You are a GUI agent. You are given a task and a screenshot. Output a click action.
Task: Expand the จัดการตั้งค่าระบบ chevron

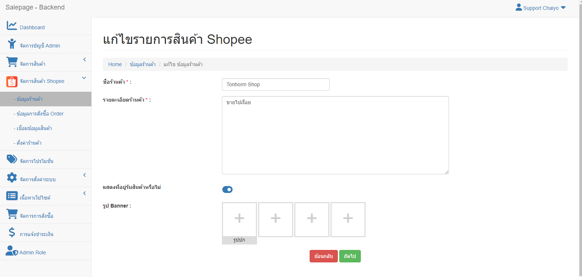pyautogui.click(x=84, y=175)
